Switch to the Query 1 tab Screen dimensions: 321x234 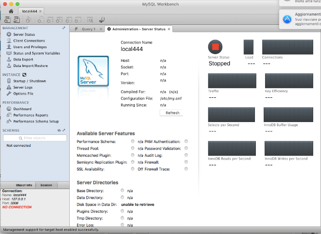(x=89, y=29)
